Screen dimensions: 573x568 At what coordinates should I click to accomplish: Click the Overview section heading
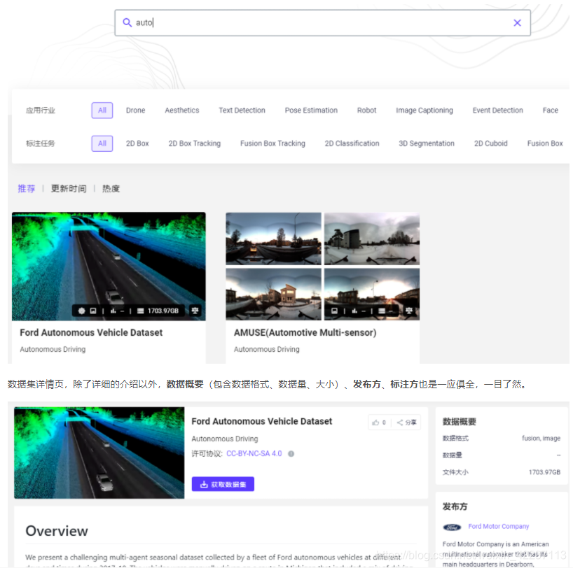tap(57, 531)
